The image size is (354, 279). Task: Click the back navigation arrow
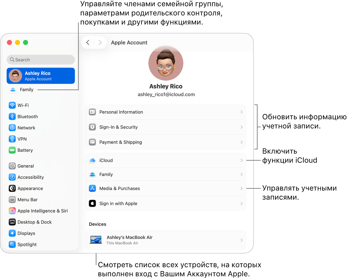(88, 42)
